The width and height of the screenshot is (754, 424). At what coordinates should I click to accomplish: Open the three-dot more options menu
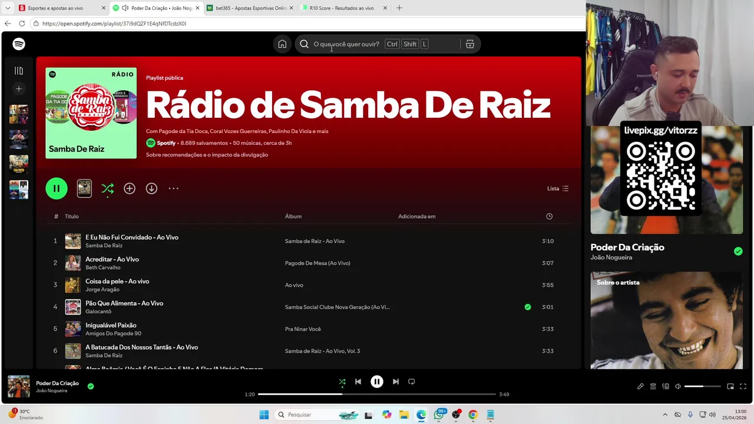[x=173, y=188]
